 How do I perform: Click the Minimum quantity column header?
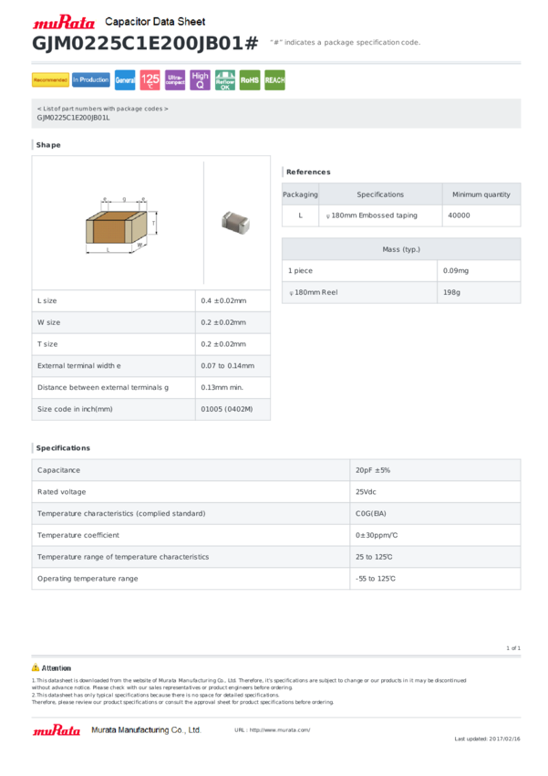[481, 194]
